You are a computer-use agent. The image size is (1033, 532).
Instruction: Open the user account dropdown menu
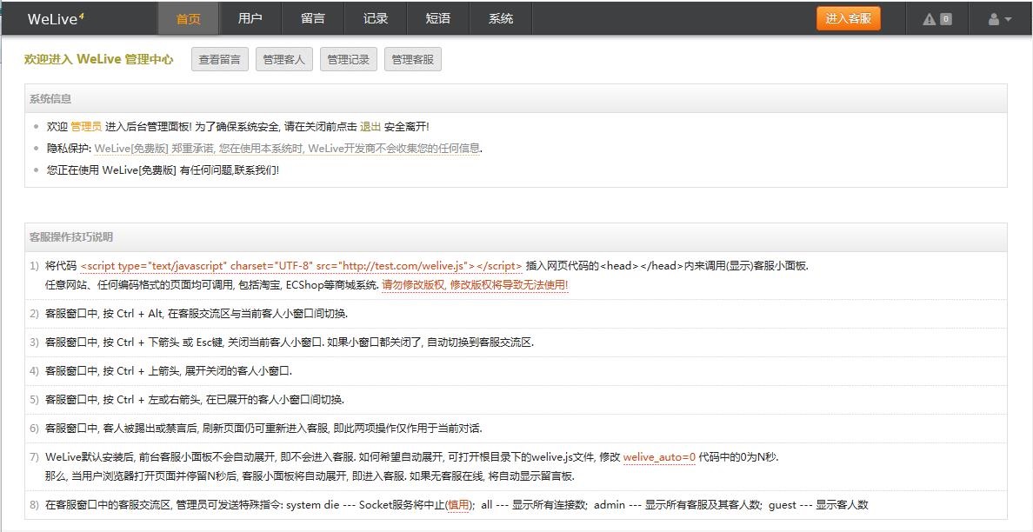coord(999,19)
